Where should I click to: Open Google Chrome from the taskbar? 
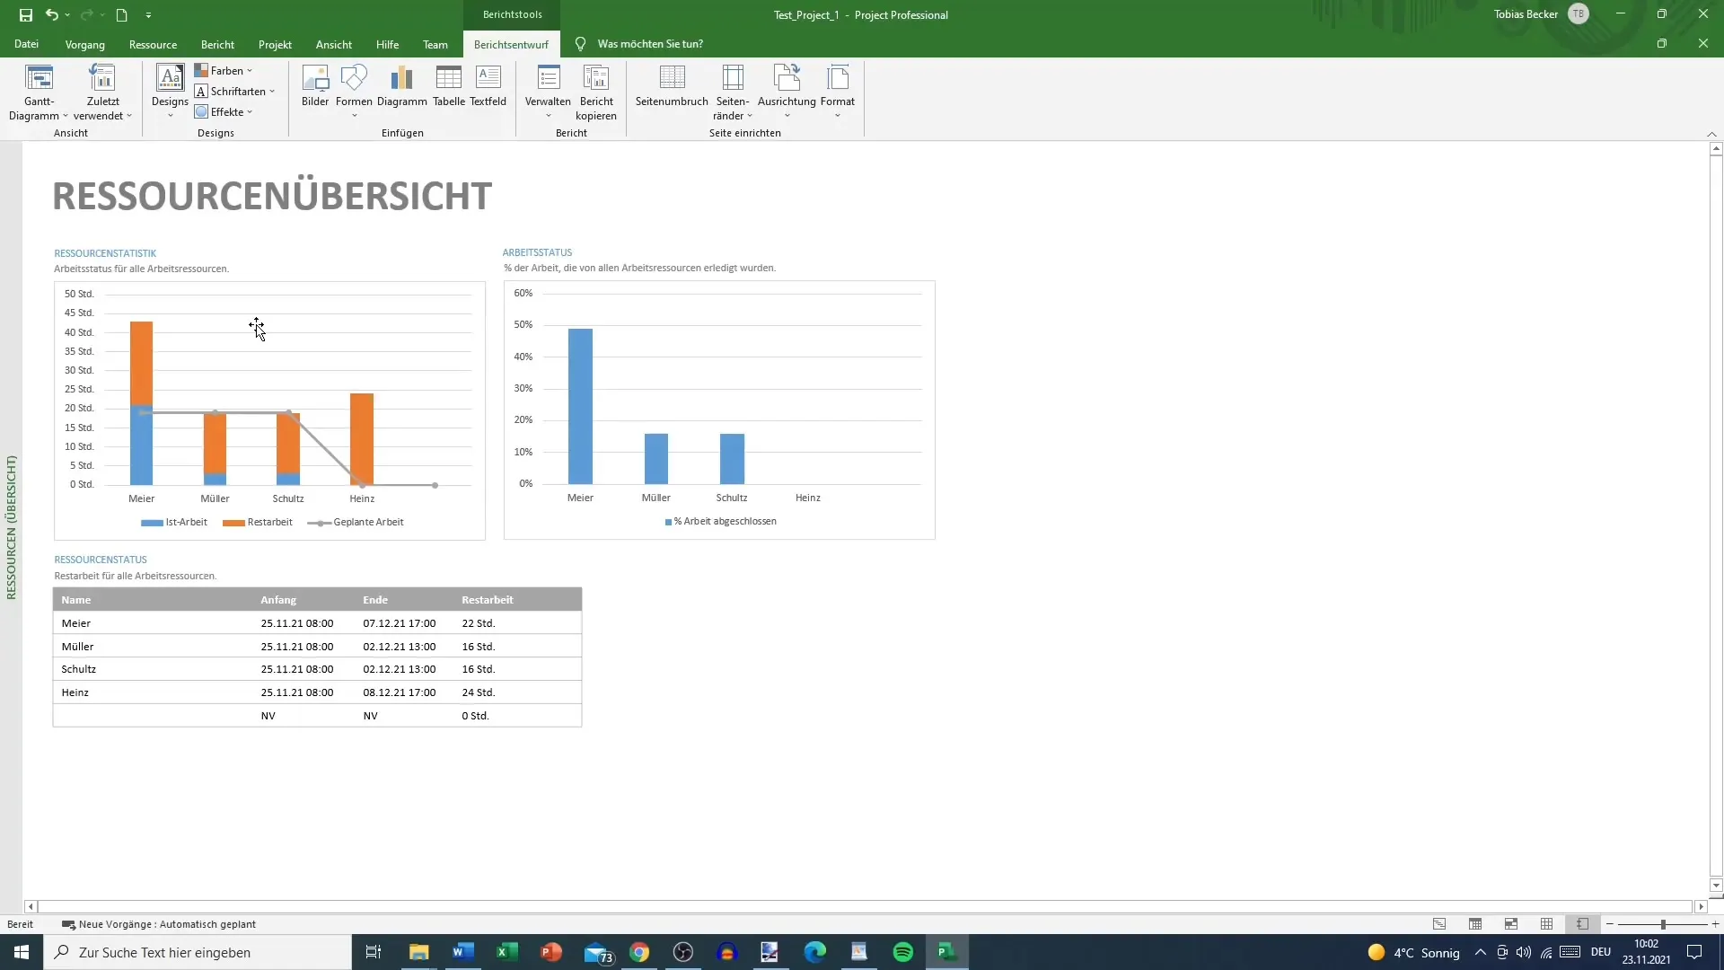[x=639, y=952]
